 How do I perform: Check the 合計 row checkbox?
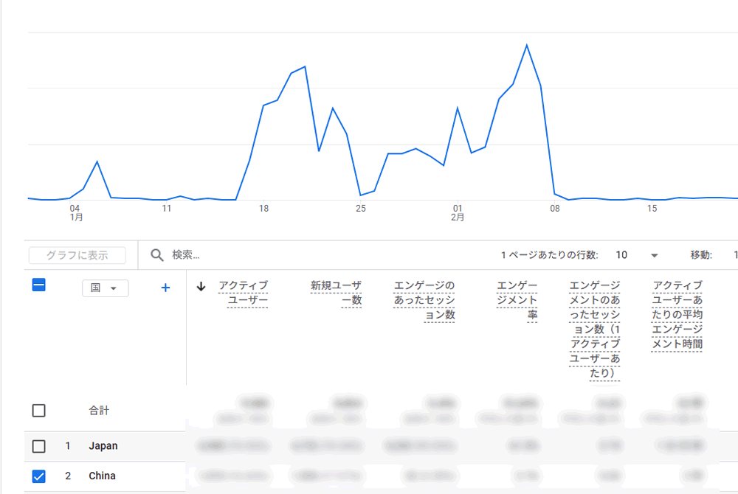tap(39, 411)
